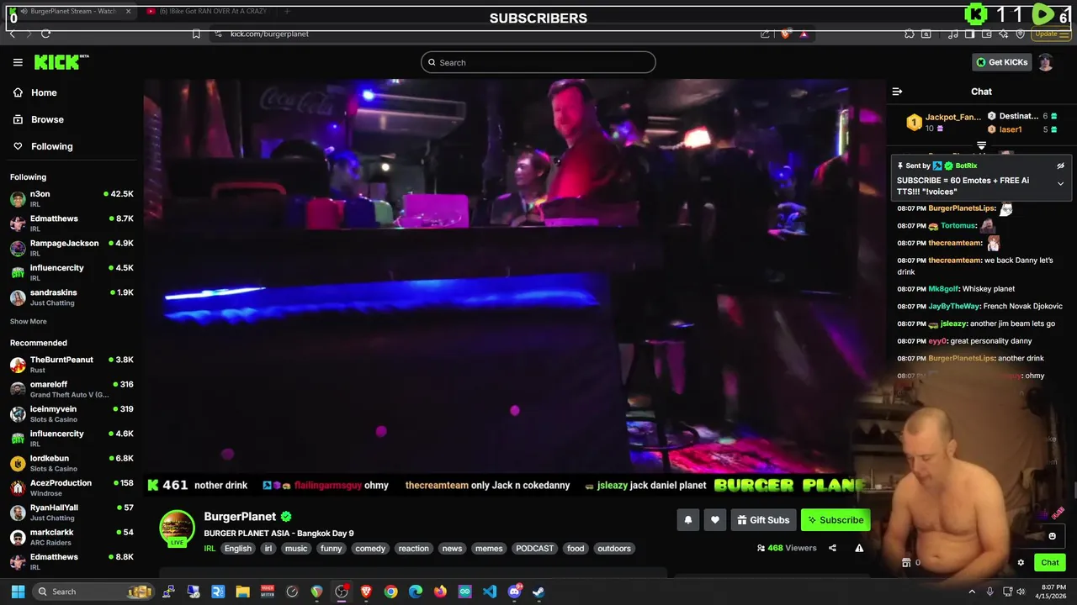
Task: Expand the pinned message chevron
Action: pos(1060,183)
